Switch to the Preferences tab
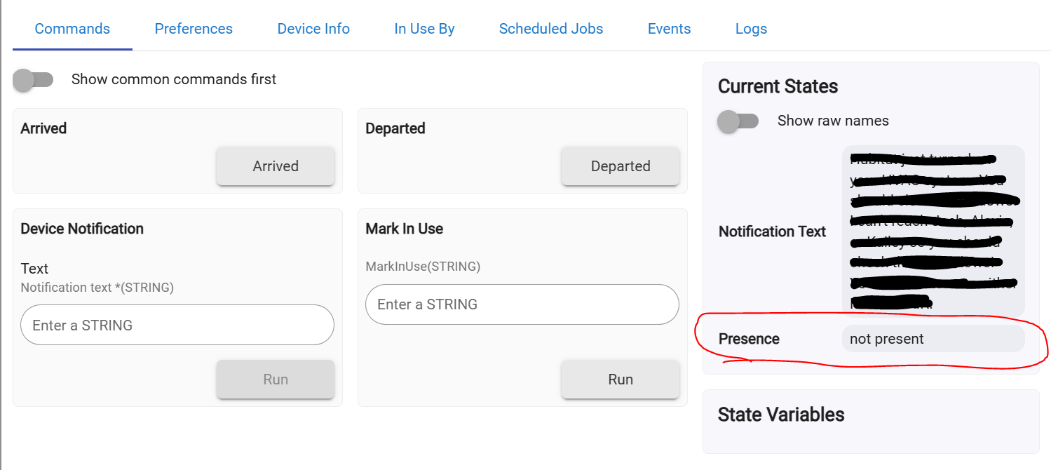 tap(194, 29)
